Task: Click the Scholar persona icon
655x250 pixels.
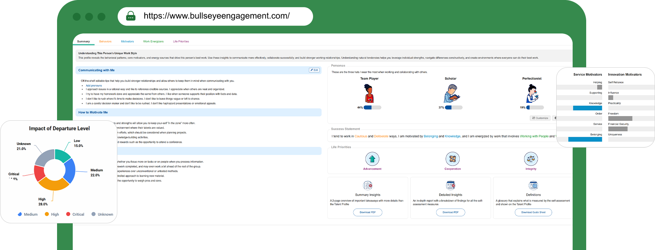Action: coord(451,94)
